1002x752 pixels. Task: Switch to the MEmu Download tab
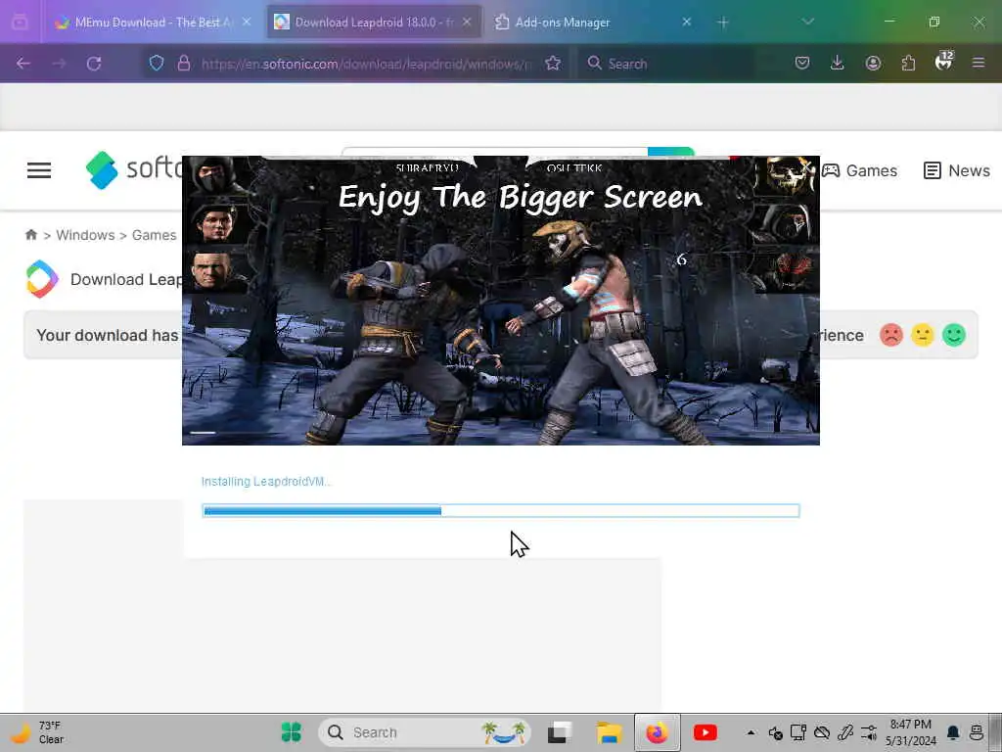(154, 23)
